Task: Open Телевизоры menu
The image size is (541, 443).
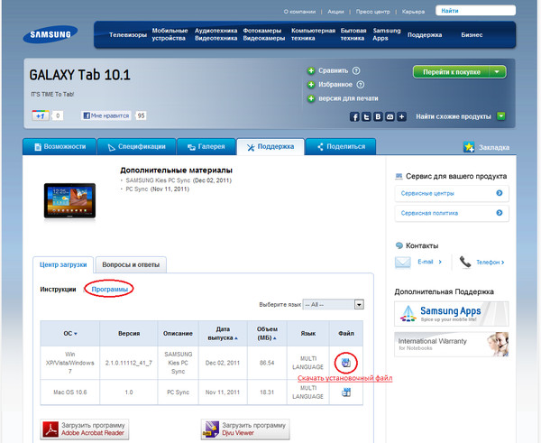Action: click(x=128, y=35)
